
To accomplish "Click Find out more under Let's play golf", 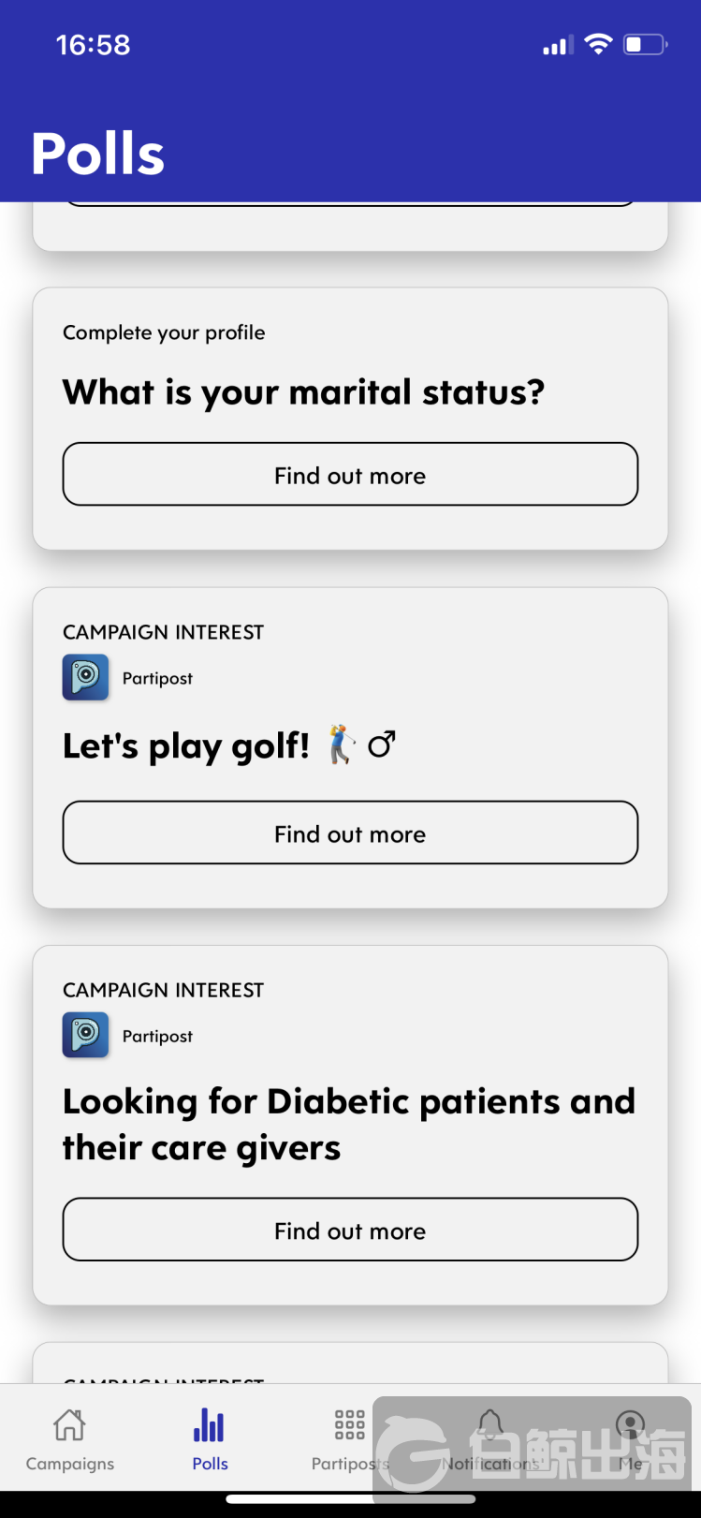I will point(350,833).
